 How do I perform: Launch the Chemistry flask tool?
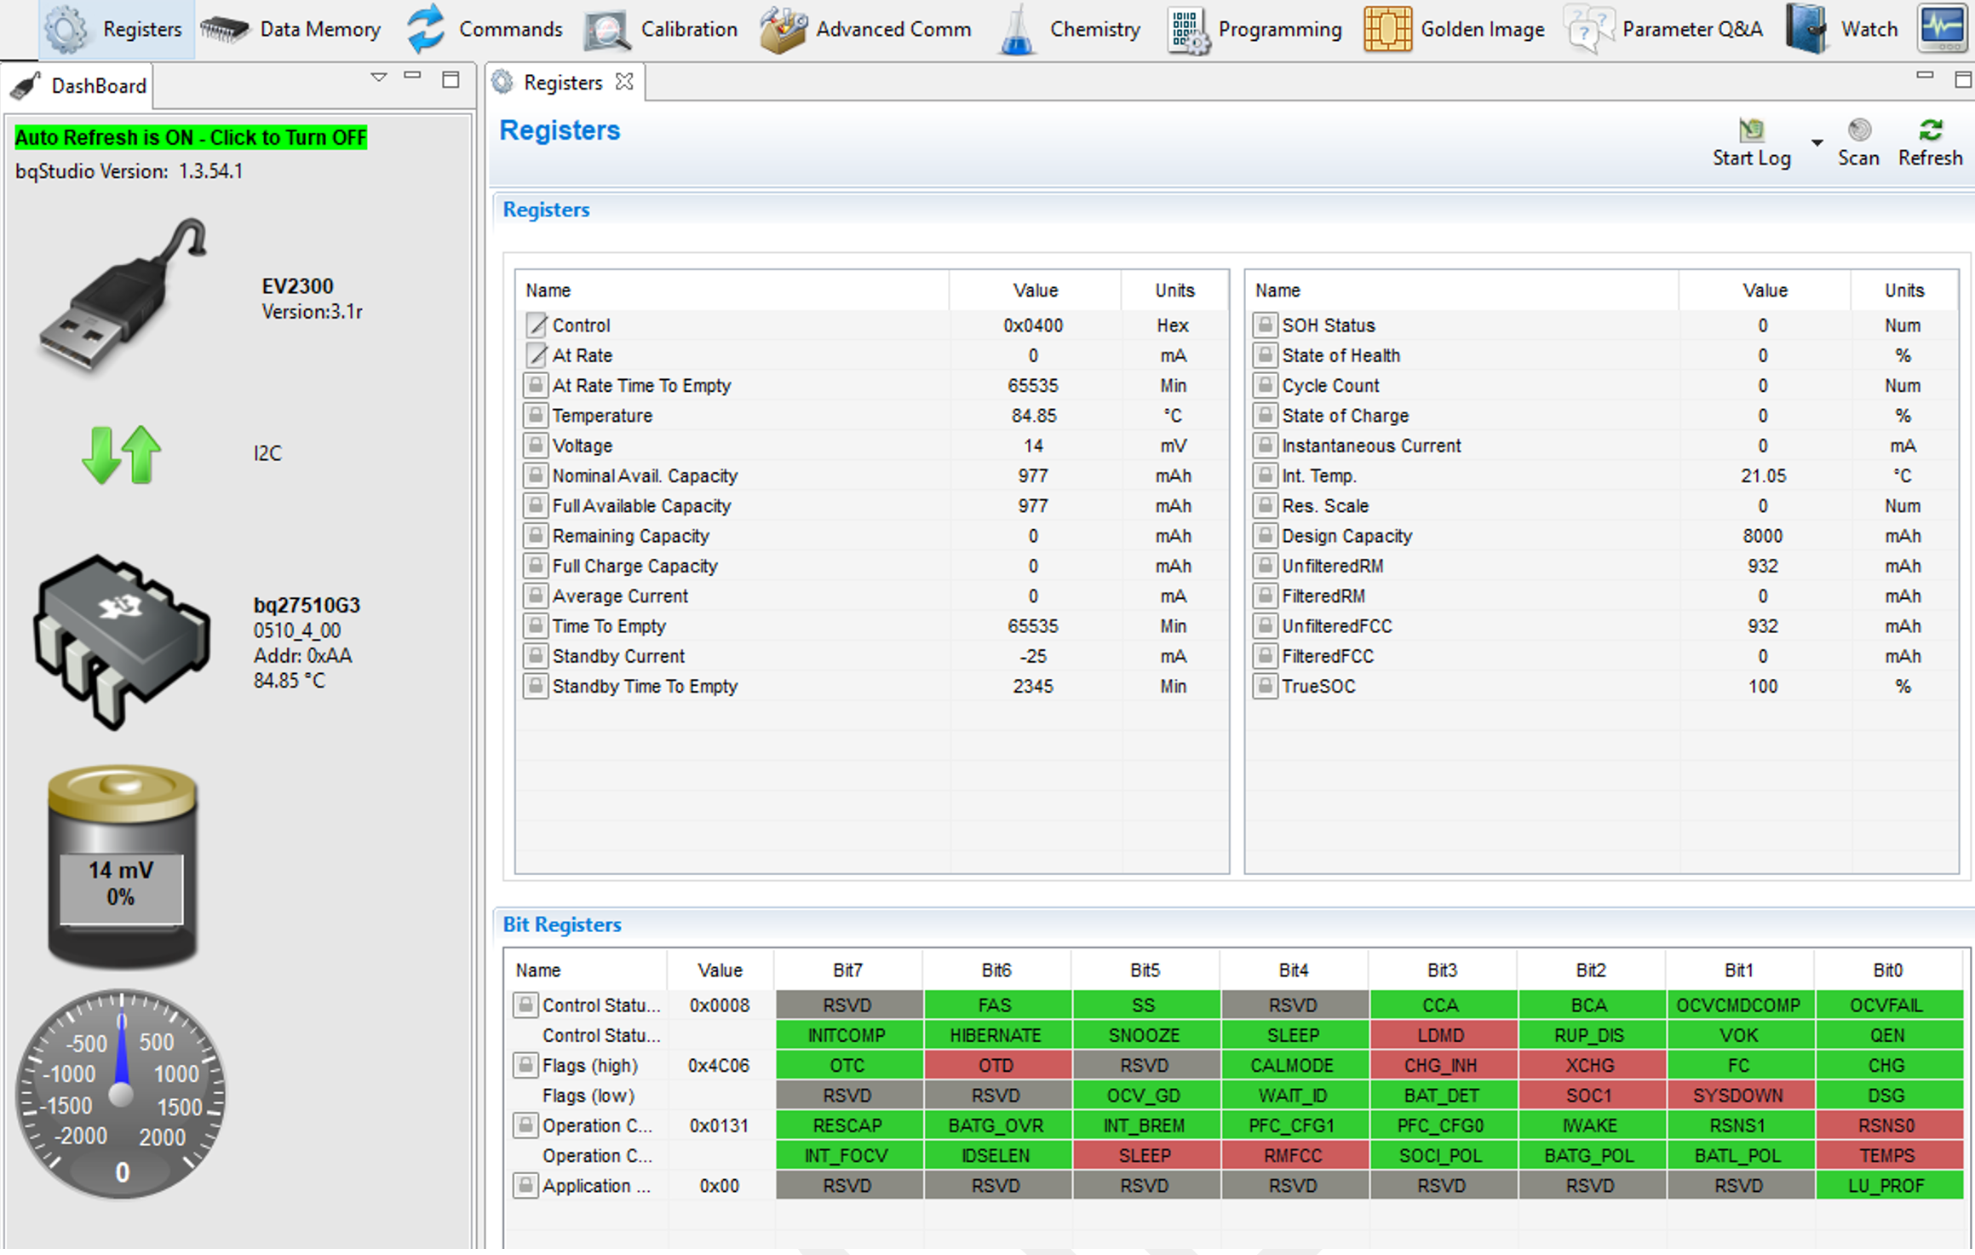pyautogui.click(x=1017, y=31)
